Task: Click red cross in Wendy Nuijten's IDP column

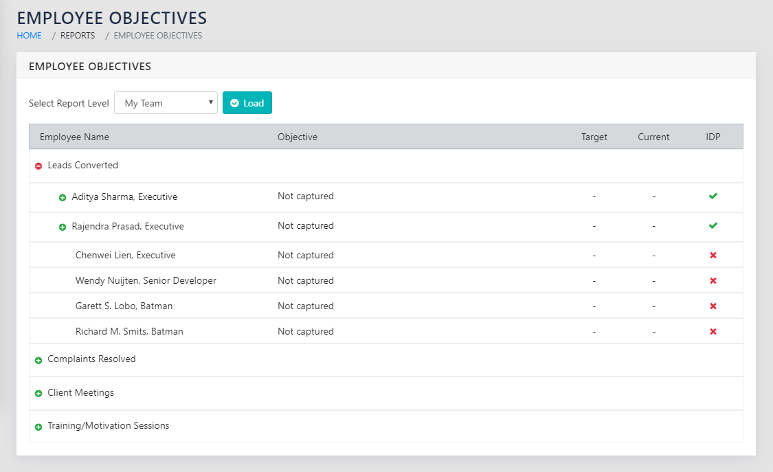Action: coord(713,281)
